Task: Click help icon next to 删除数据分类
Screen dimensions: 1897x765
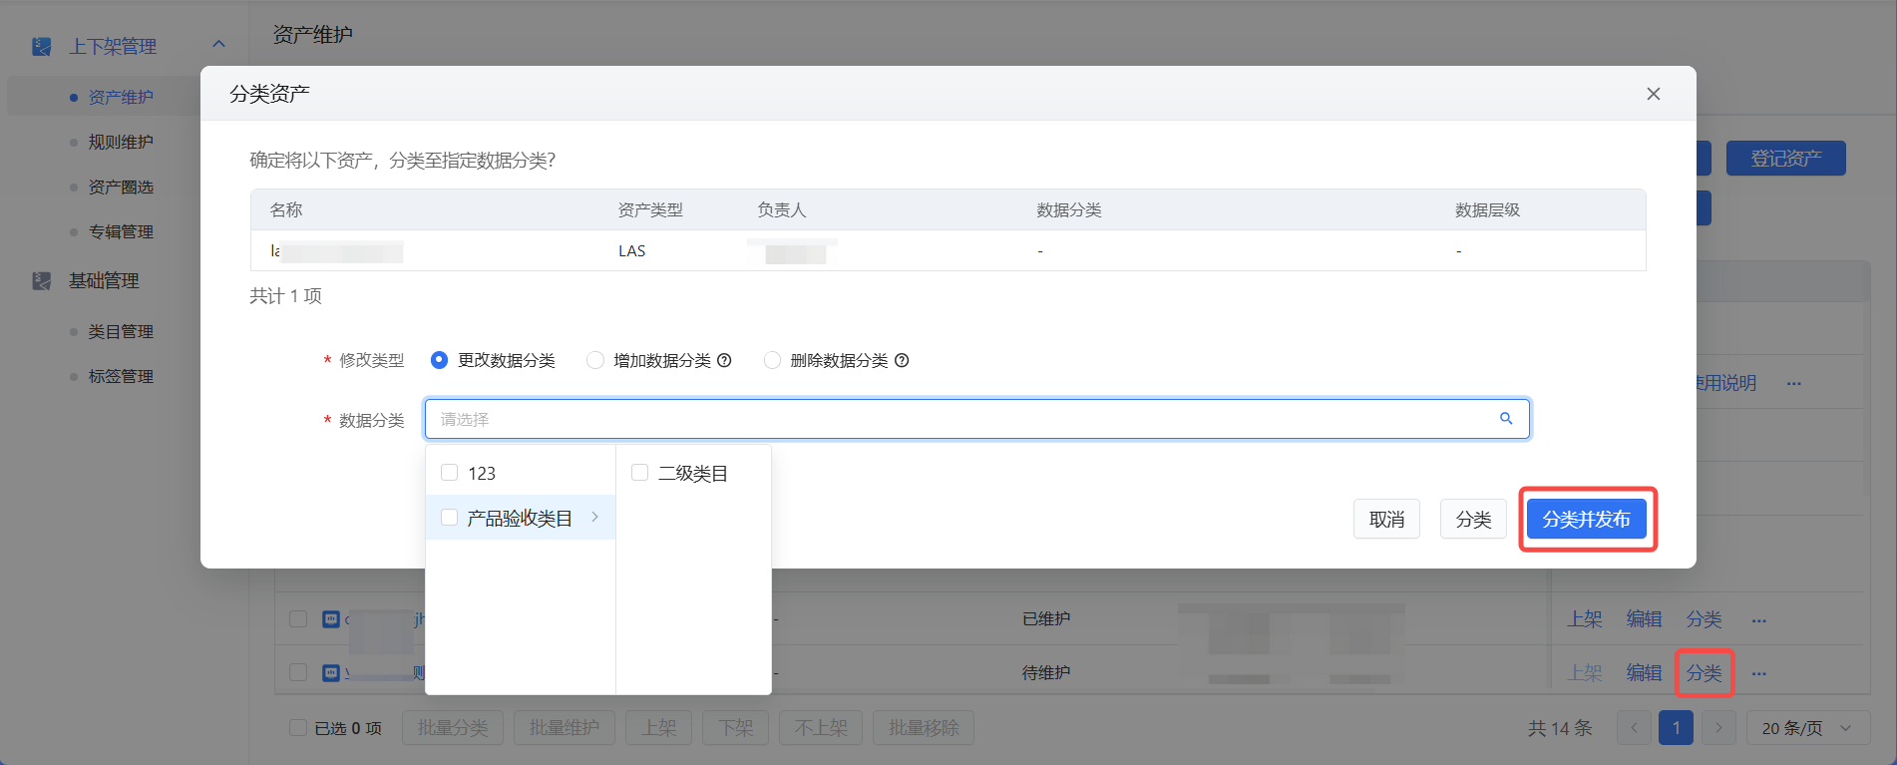Action: coord(902,360)
